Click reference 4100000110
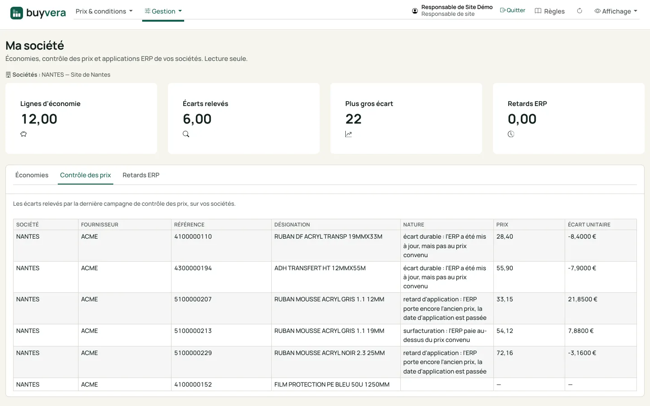Image resolution: width=650 pixels, height=406 pixels. (193, 236)
